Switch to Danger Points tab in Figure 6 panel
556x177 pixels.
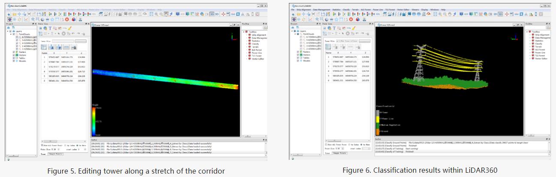[340, 153]
